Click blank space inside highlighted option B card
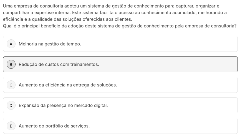240x138 pixels. [x=172, y=64]
